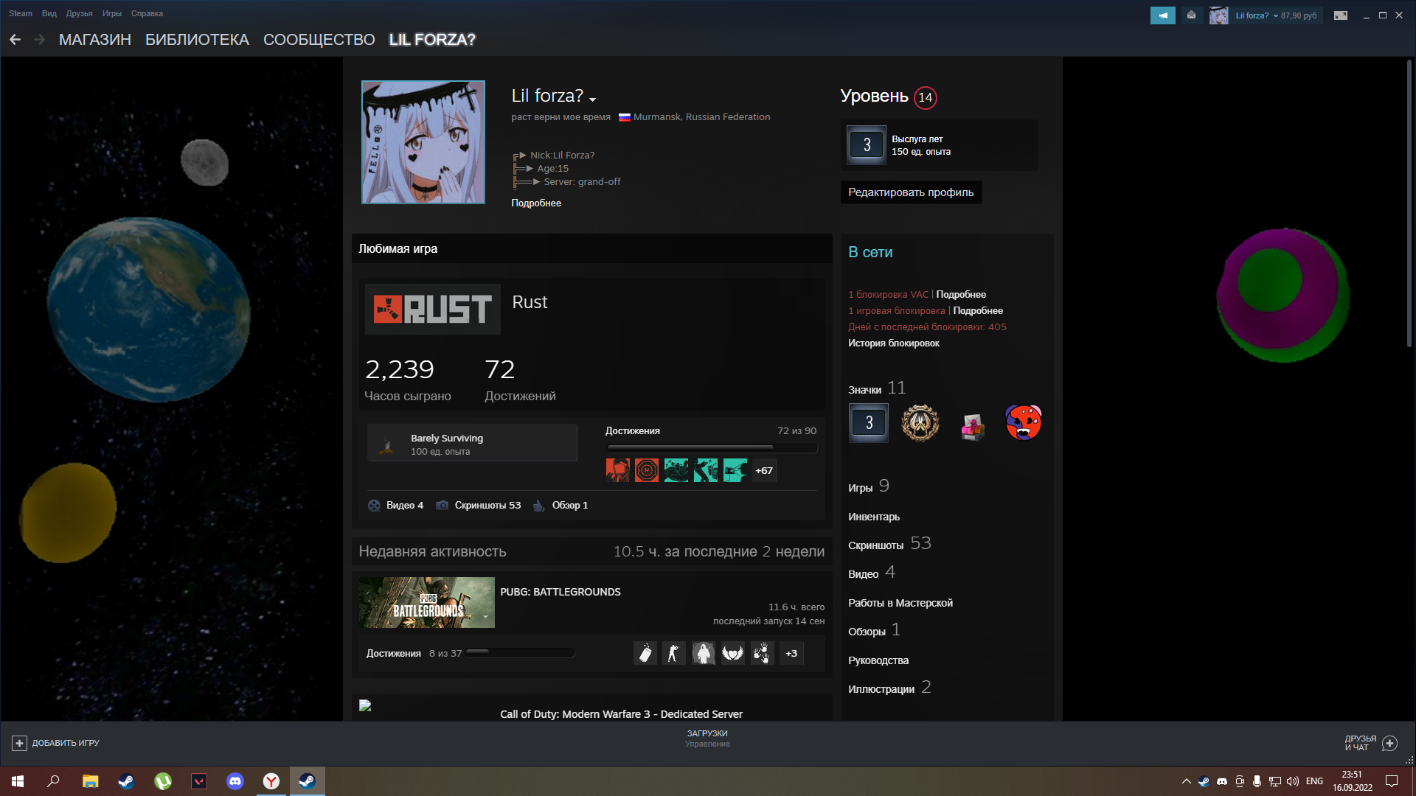Click the Rust game title

click(530, 302)
